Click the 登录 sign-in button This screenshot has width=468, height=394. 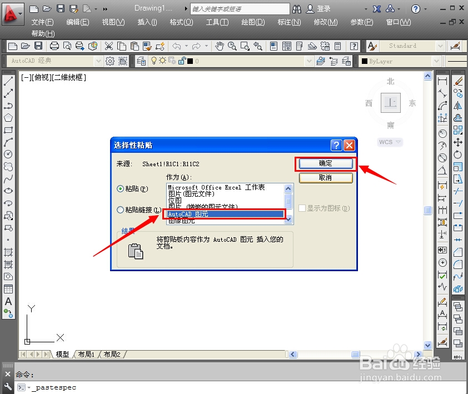pyautogui.click(x=318, y=9)
